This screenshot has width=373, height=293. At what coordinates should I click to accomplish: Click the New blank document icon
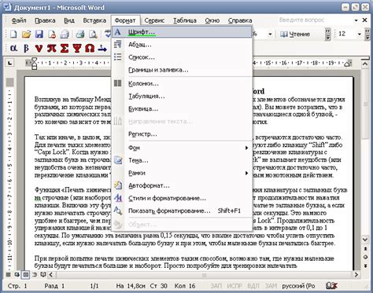click(x=13, y=34)
